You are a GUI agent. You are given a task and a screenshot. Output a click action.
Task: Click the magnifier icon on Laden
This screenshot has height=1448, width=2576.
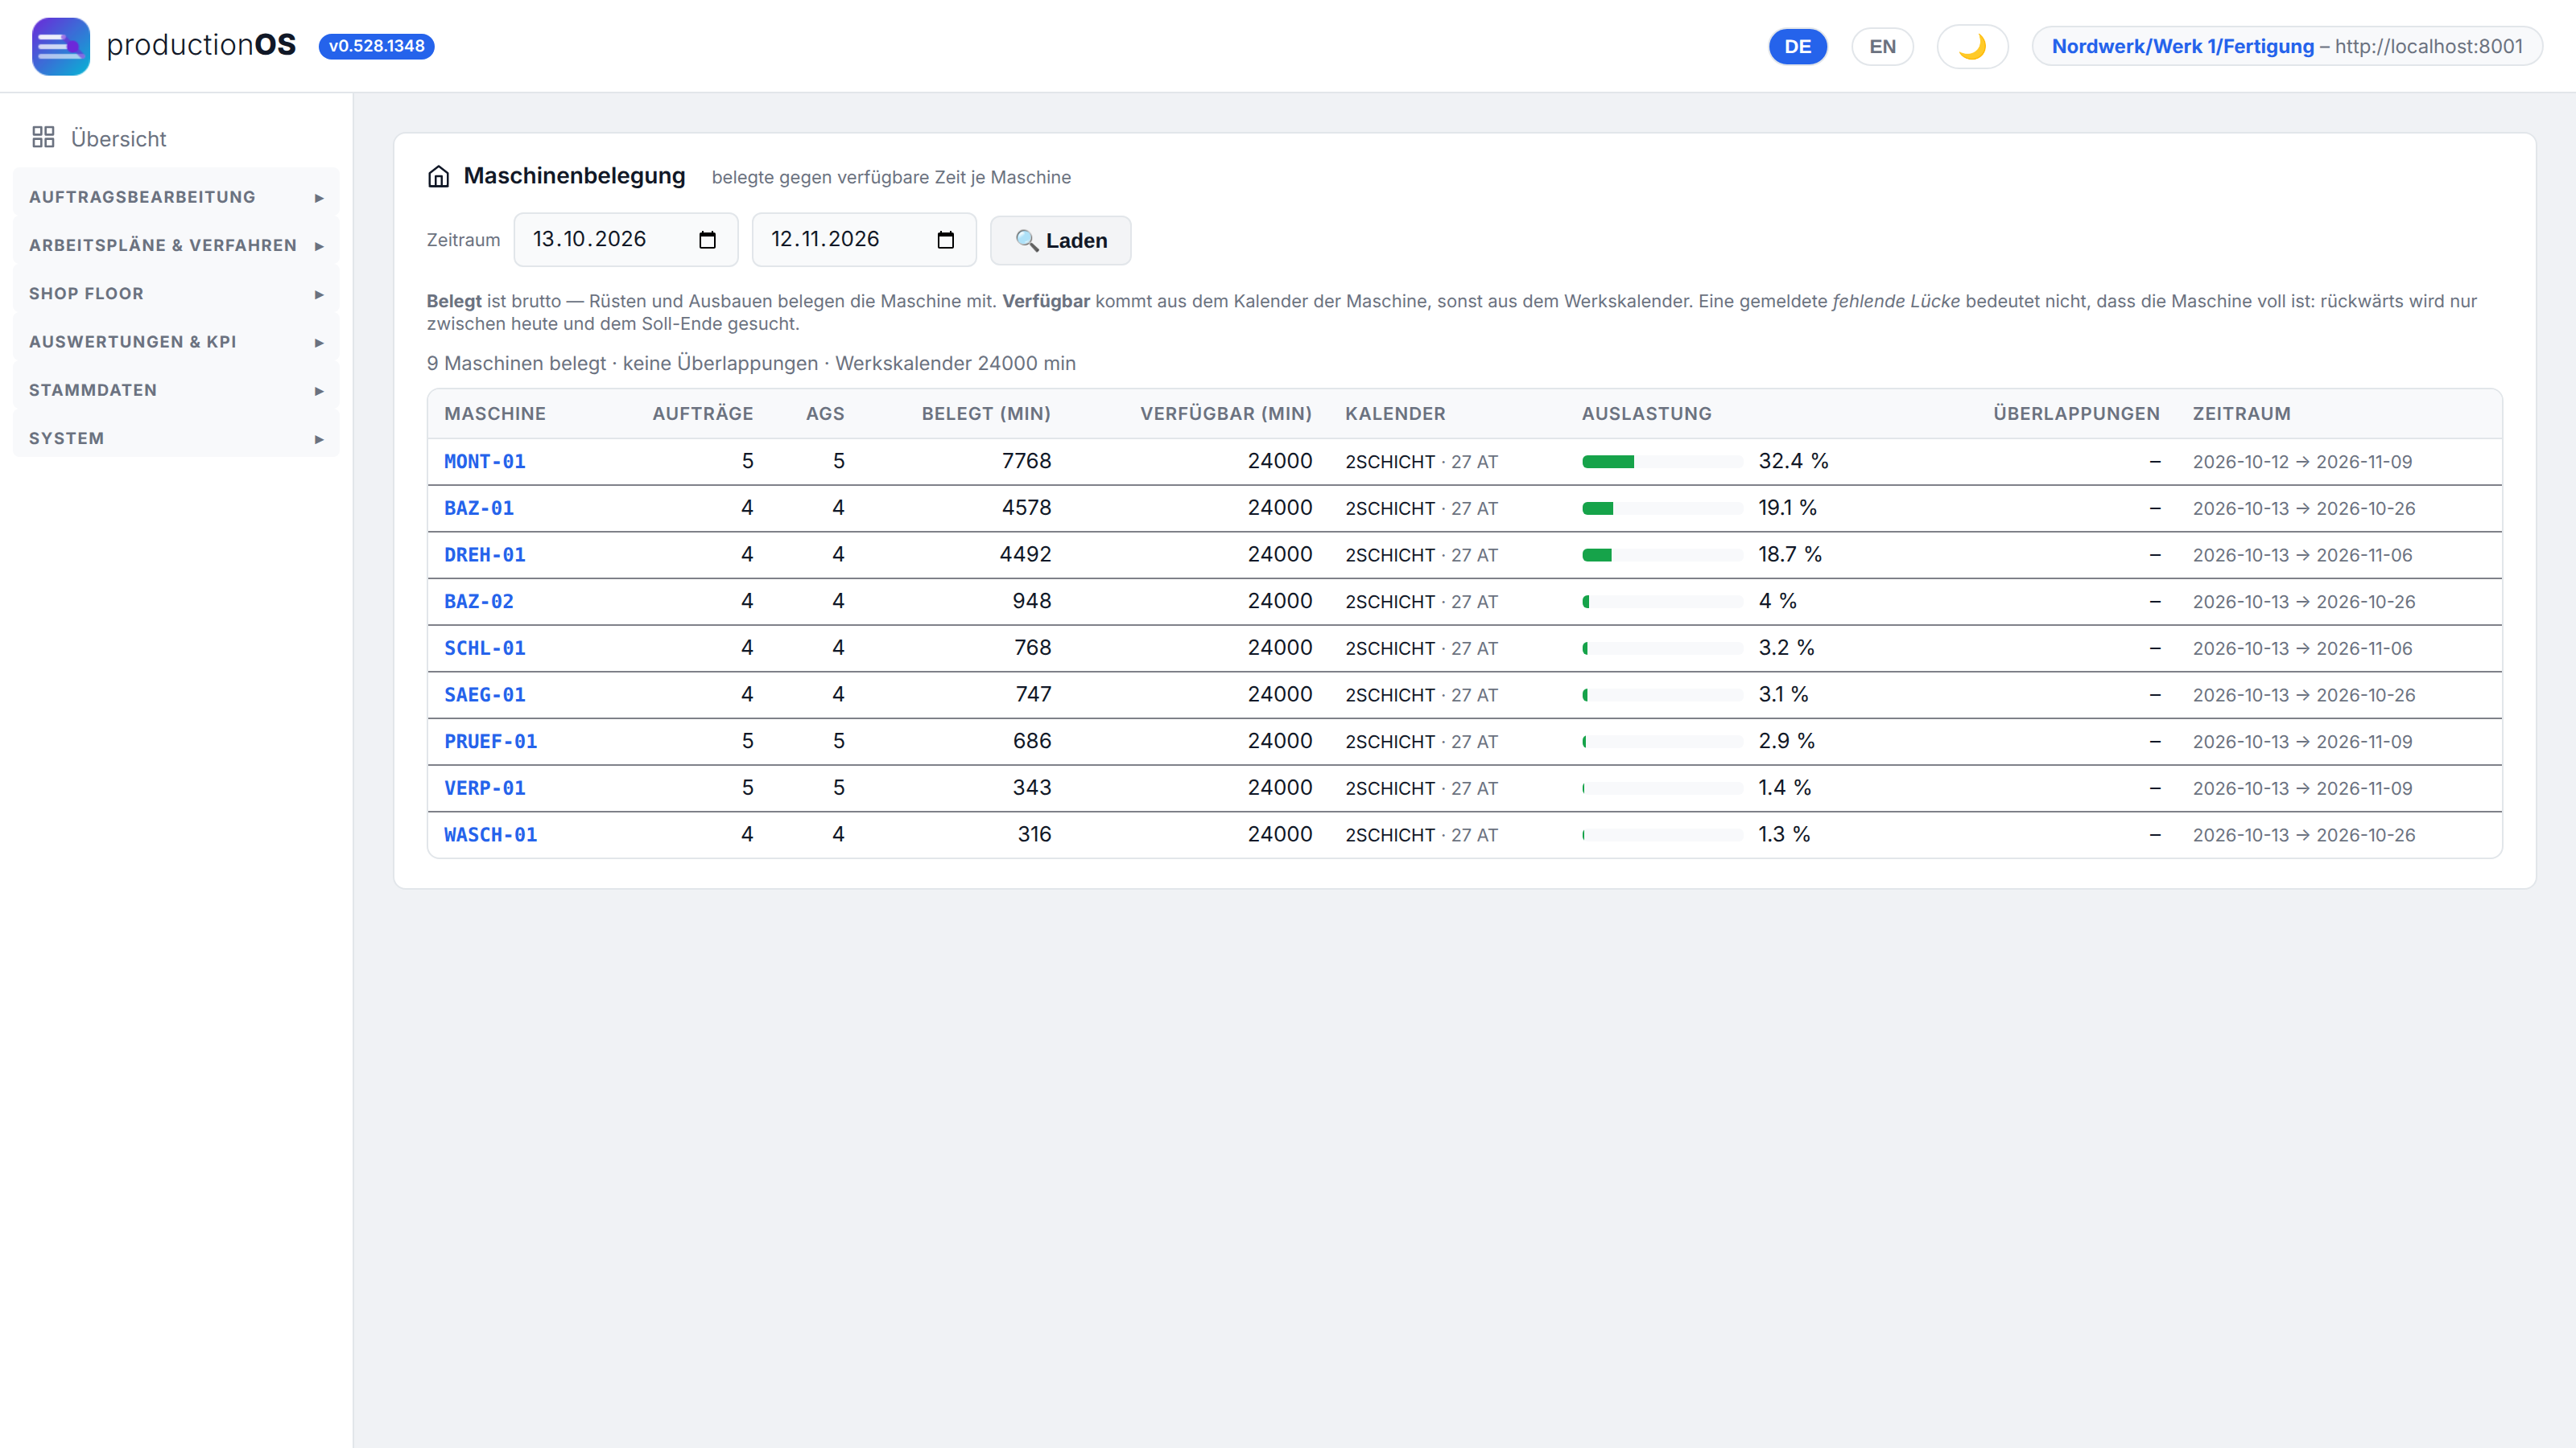[1026, 241]
